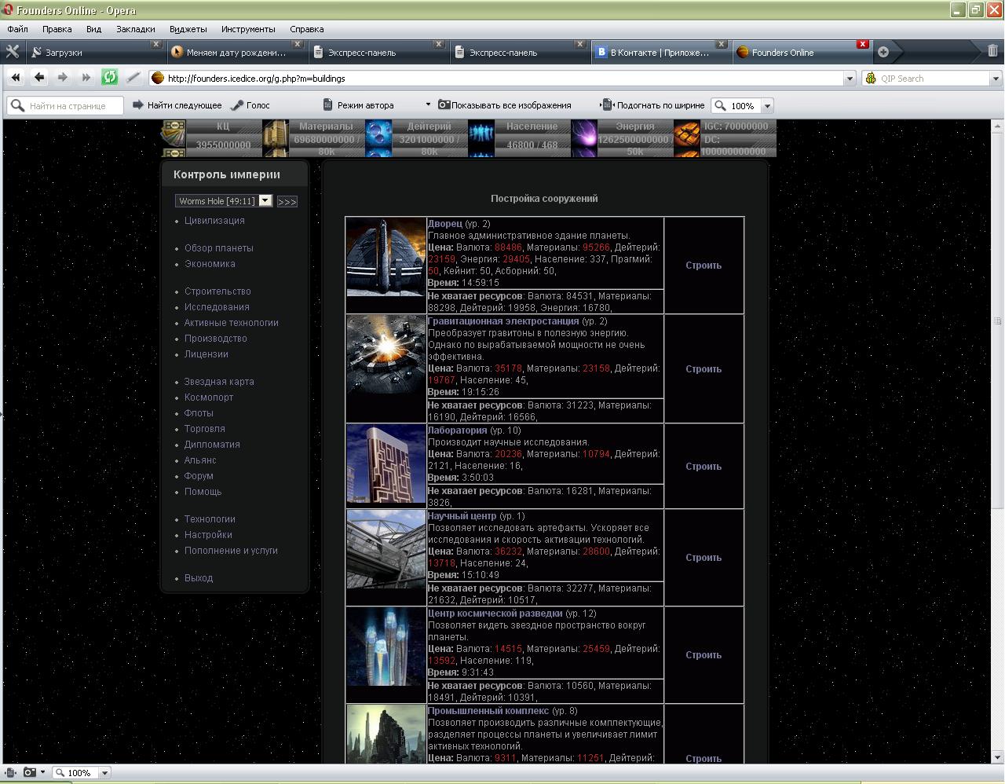1005x784 pixels.
Task: Open the Звездная карта link
Action: pyautogui.click(x=219, y=382)
